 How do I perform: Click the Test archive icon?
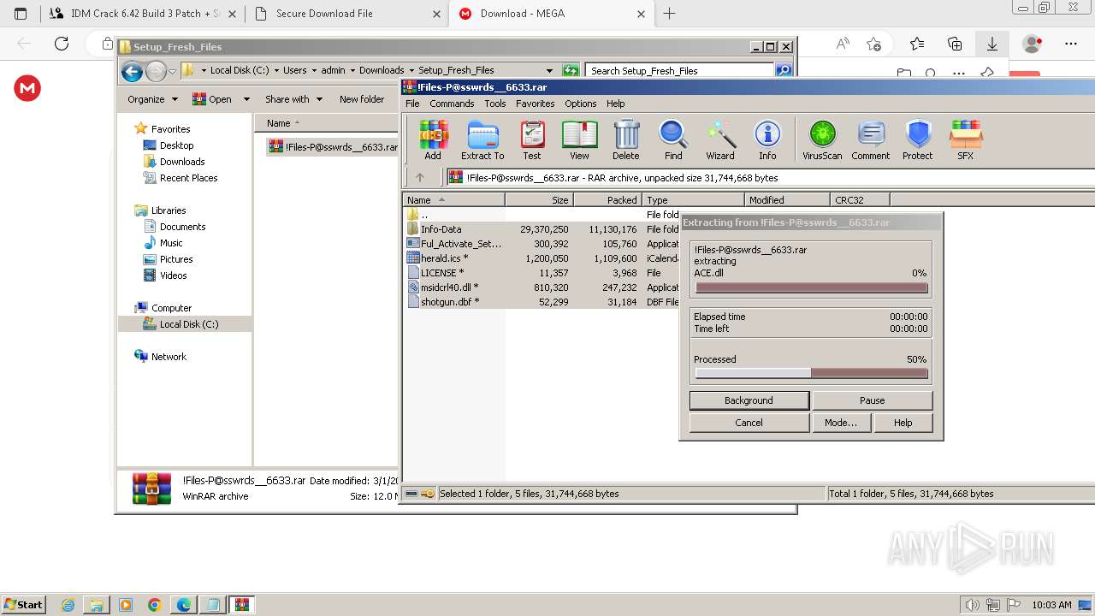coord(532,140)
